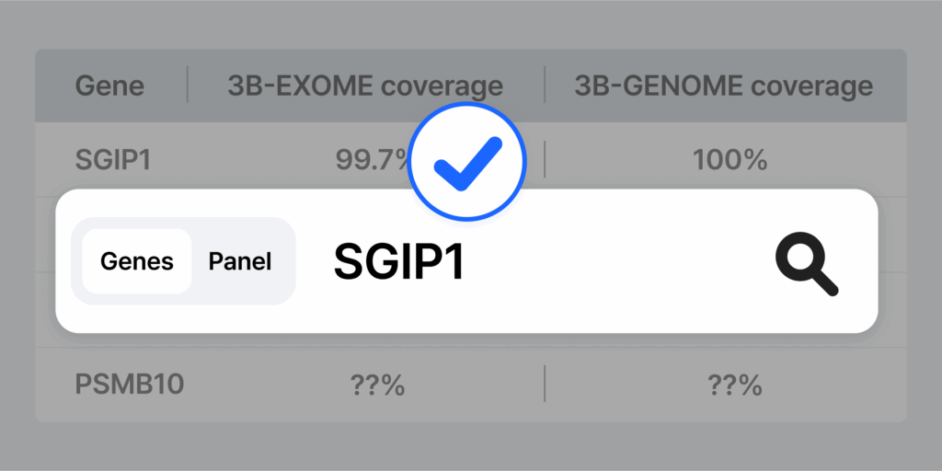Click the column divider in PSMB10 row

(x=545, y=385)
